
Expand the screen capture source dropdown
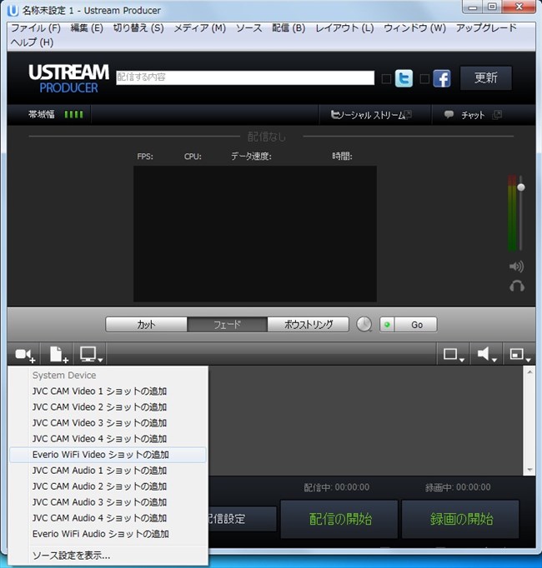(x=90, y=355)
